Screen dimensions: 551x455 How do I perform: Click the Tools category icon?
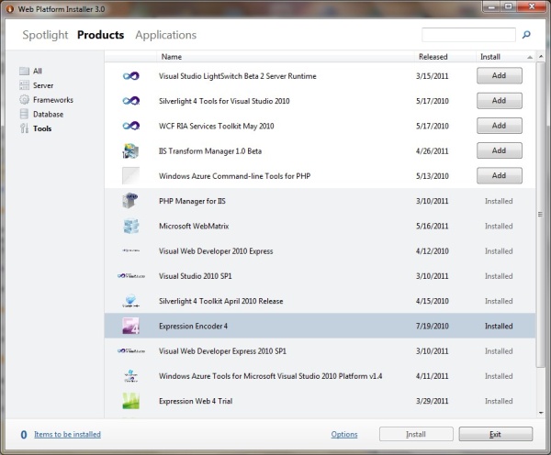coord(24,128)
